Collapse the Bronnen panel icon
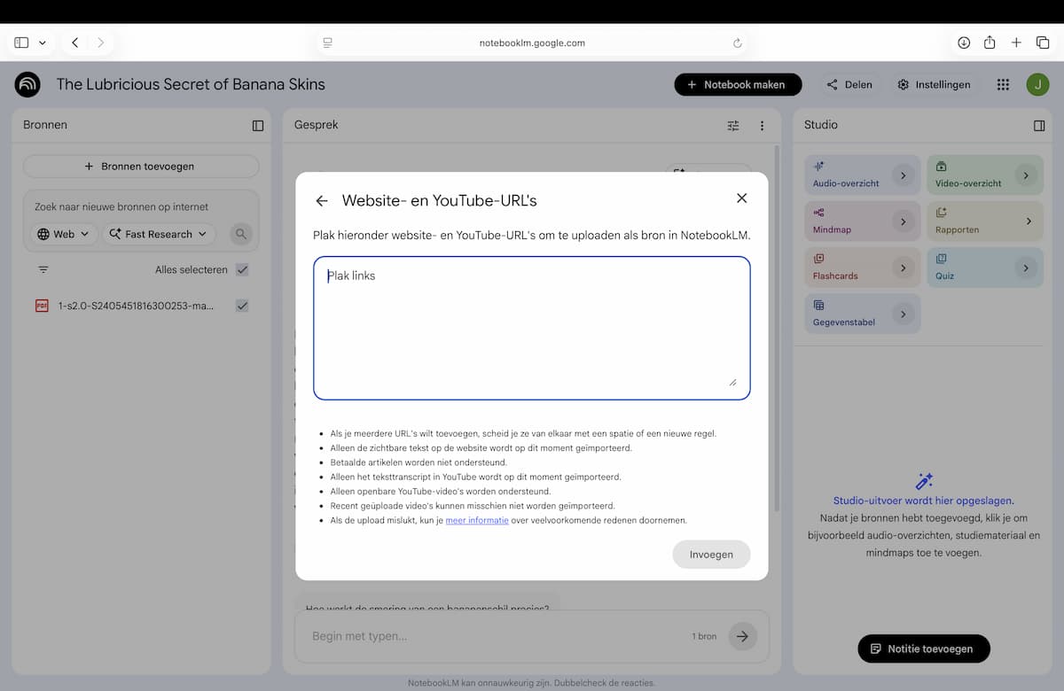This screenshot has width=1064, height=691. point(258,126)
